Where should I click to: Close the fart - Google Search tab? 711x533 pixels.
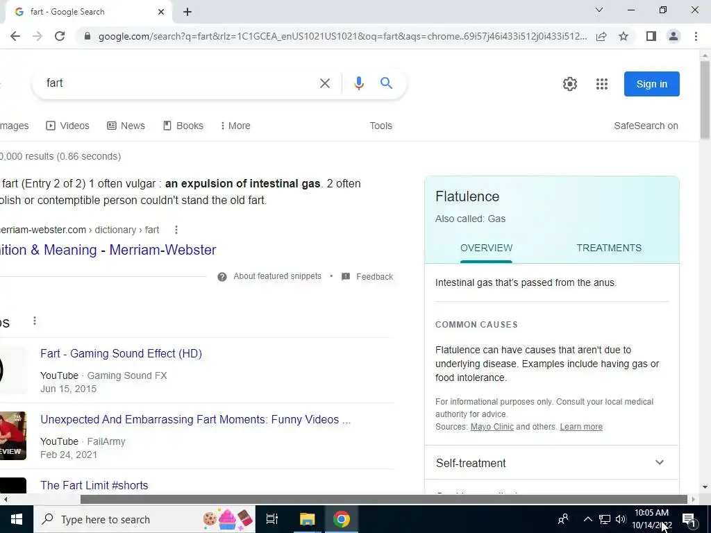pyautogui.click(x=161, y=12)
